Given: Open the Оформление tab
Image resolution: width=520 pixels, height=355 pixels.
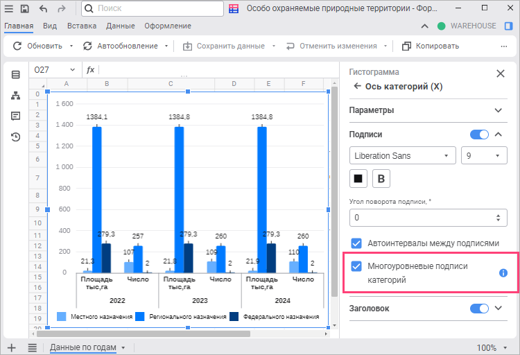Looking at the screenshot, I should click(167, 26).
